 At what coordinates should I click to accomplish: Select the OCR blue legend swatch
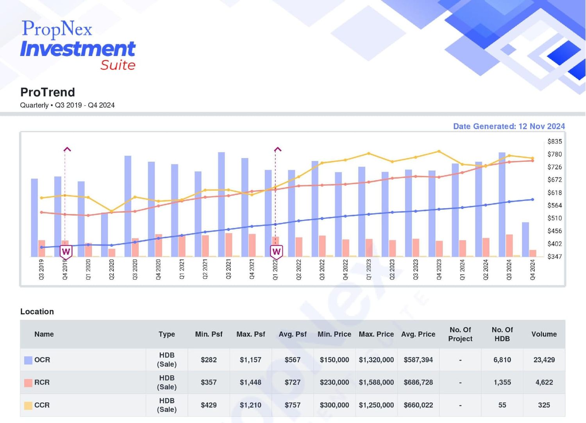pos(28,360)
